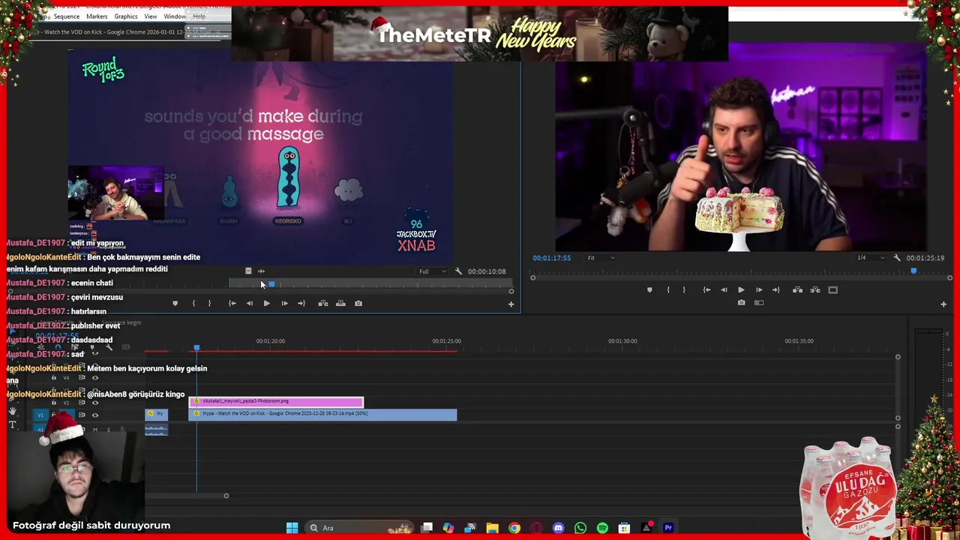Open Spotify from taskbar
Viewport: 960px width, 540px height.
[602, 528]
